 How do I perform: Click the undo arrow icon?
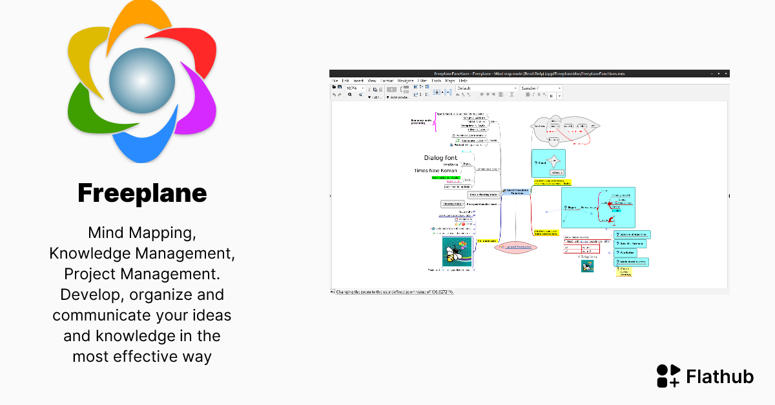tap(334, 95)
